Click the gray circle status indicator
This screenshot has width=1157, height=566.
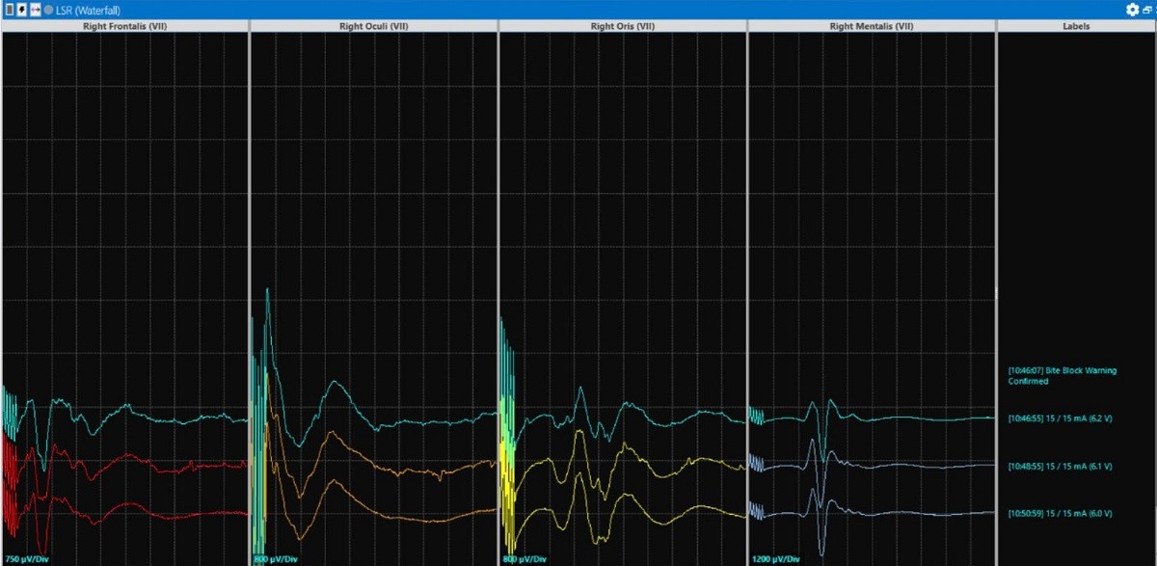tap(48, 10)
